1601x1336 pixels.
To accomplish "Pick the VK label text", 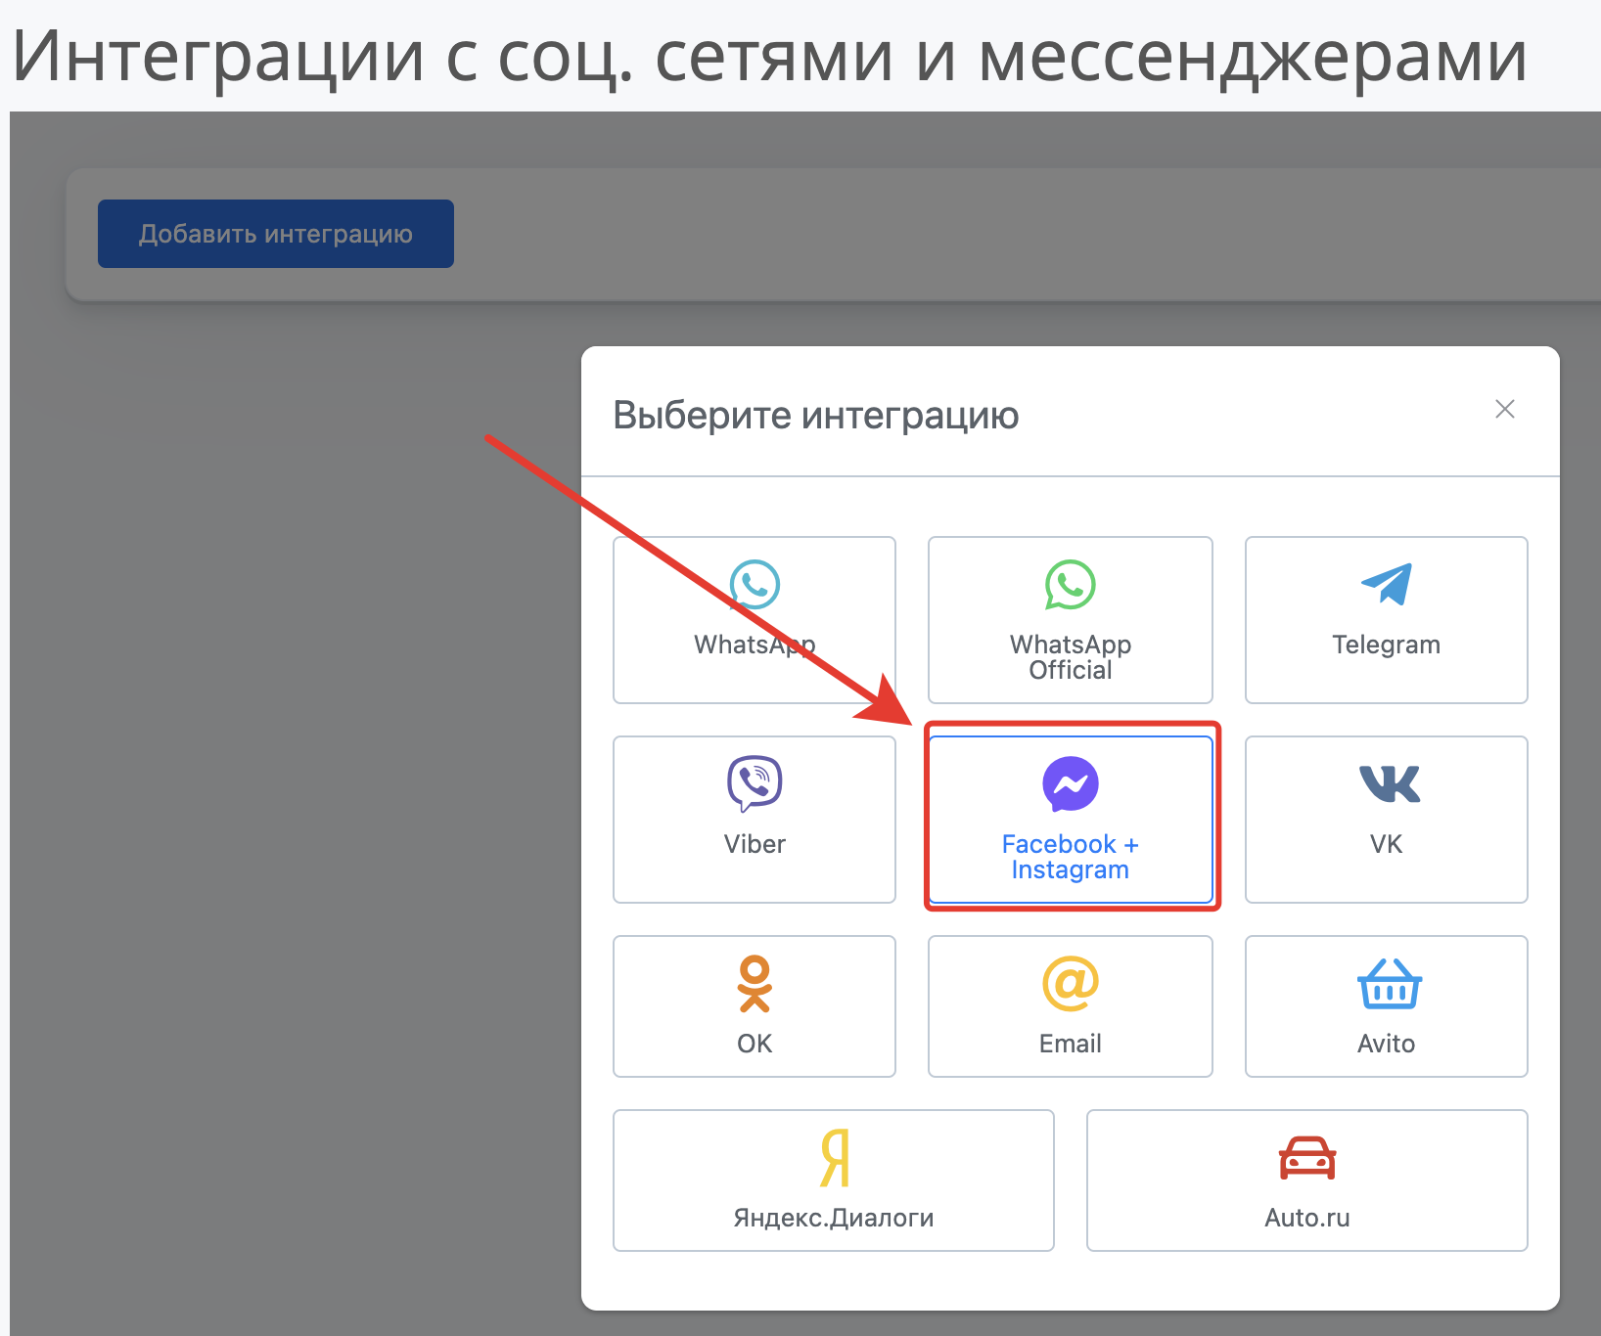I will [x=1387, y=844].
